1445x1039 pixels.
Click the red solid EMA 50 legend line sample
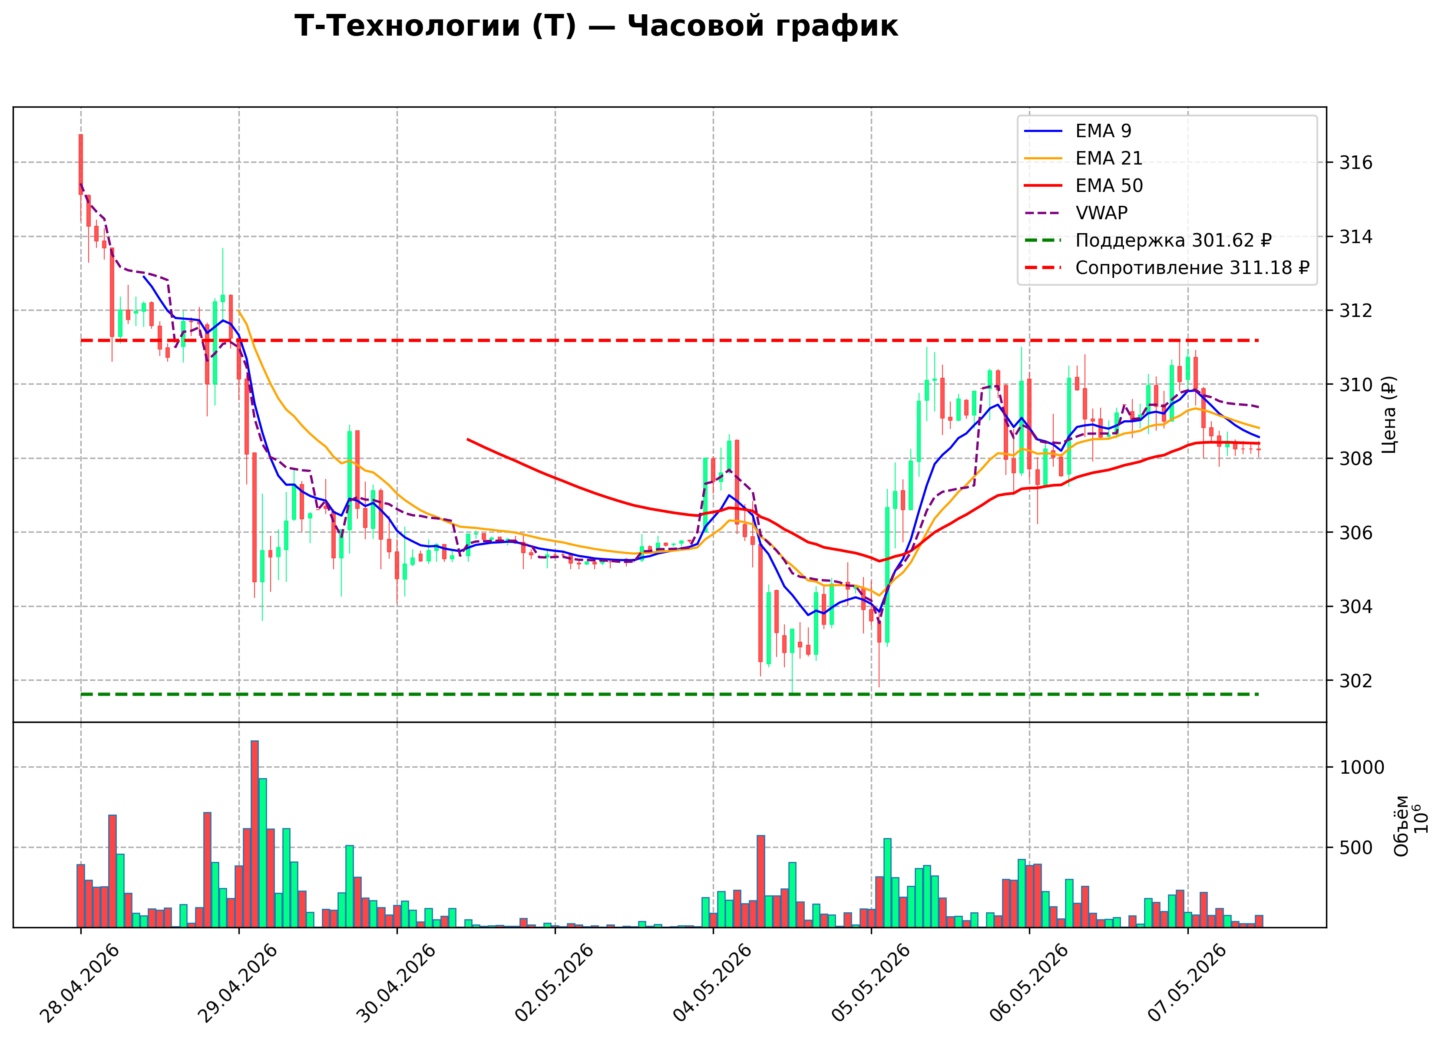point(1044,186)
